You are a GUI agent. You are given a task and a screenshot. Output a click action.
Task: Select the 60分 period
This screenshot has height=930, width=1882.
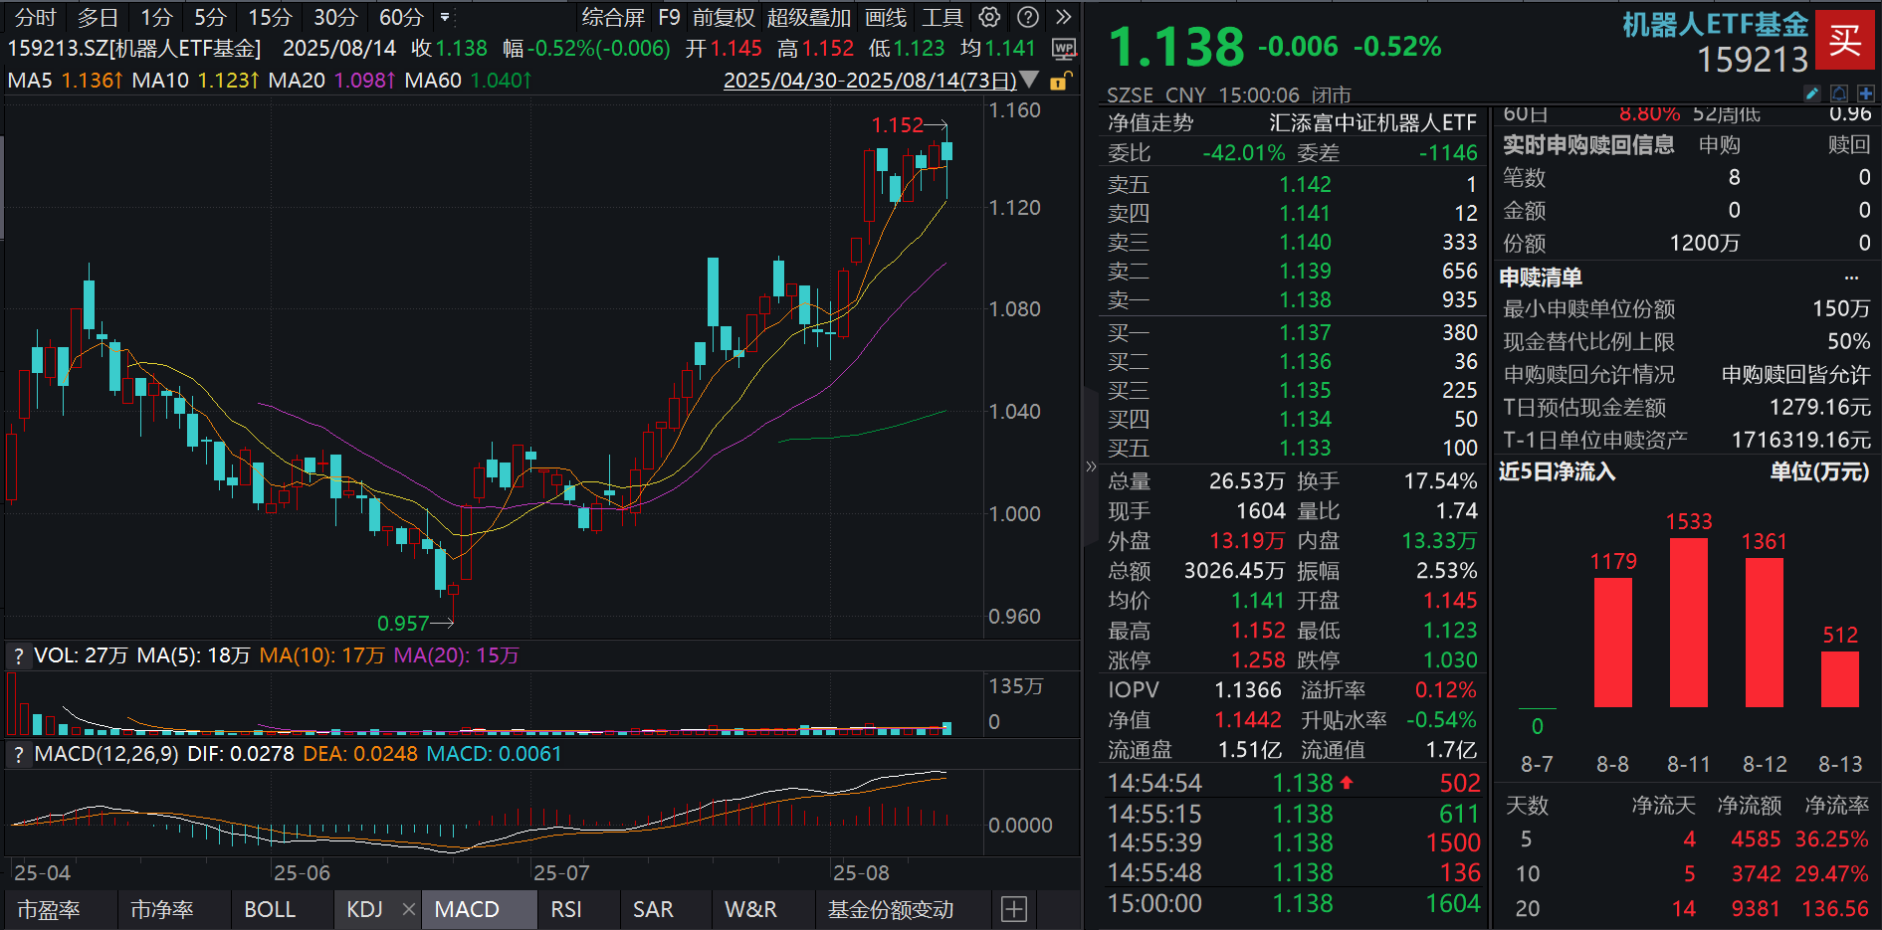401,17
